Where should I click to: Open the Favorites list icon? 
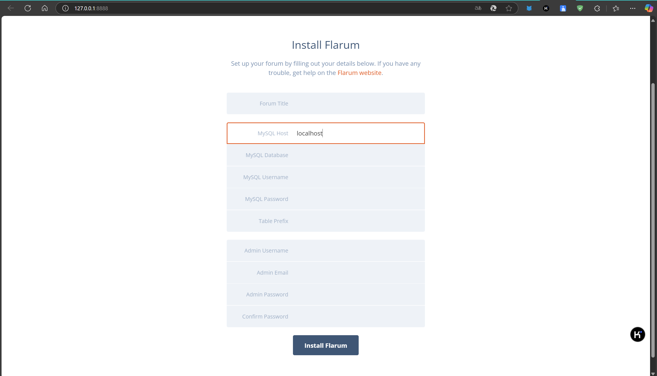[x=616, y=8]
